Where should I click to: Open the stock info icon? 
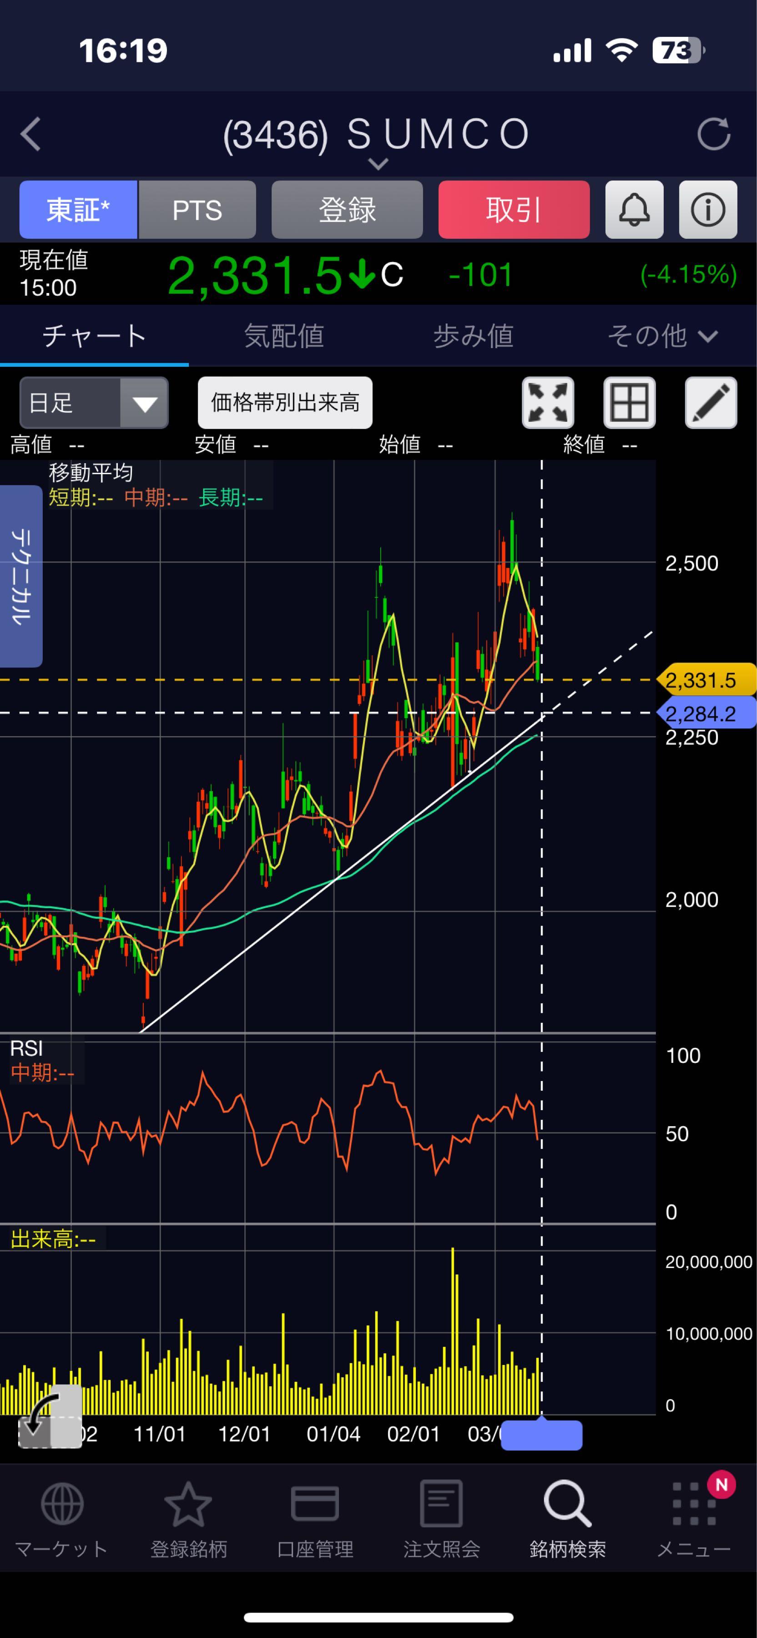point(707,210)
